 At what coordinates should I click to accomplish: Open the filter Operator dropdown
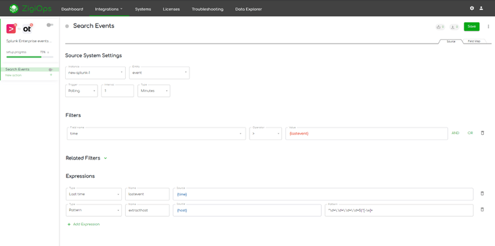(266, 133)
